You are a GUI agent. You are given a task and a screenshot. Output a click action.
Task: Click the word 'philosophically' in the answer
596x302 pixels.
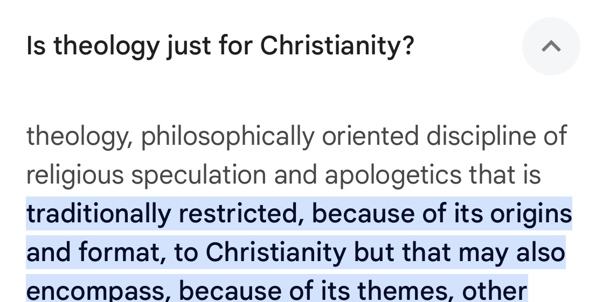click(x=228, y=136)
